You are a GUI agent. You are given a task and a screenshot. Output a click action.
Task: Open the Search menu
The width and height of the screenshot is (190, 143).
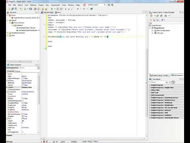20,5
